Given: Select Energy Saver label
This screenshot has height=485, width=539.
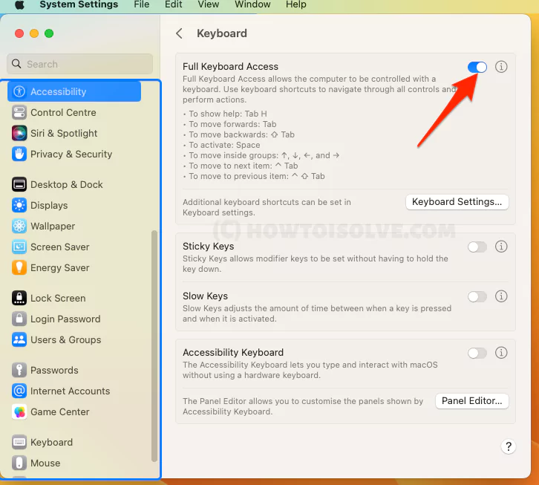Looking at the screenshot, I should coord(60,268).
